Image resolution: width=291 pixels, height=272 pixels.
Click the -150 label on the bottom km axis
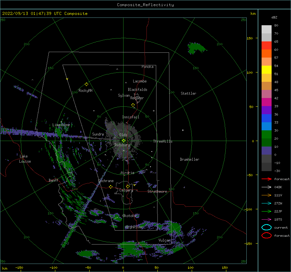pyautogui.click(x=19, y=267)
